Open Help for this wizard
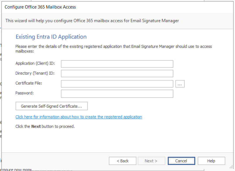 (211, 161)
